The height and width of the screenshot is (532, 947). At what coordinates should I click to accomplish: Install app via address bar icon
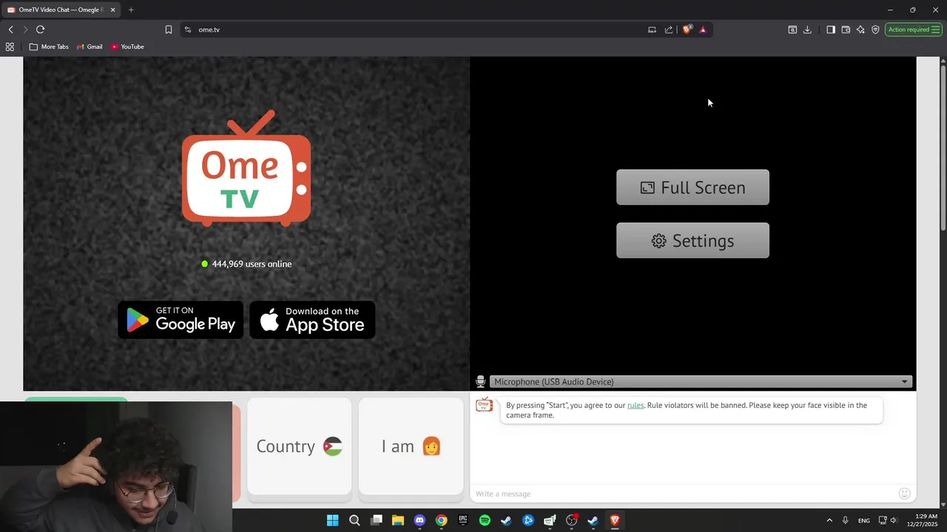point(652,30)
